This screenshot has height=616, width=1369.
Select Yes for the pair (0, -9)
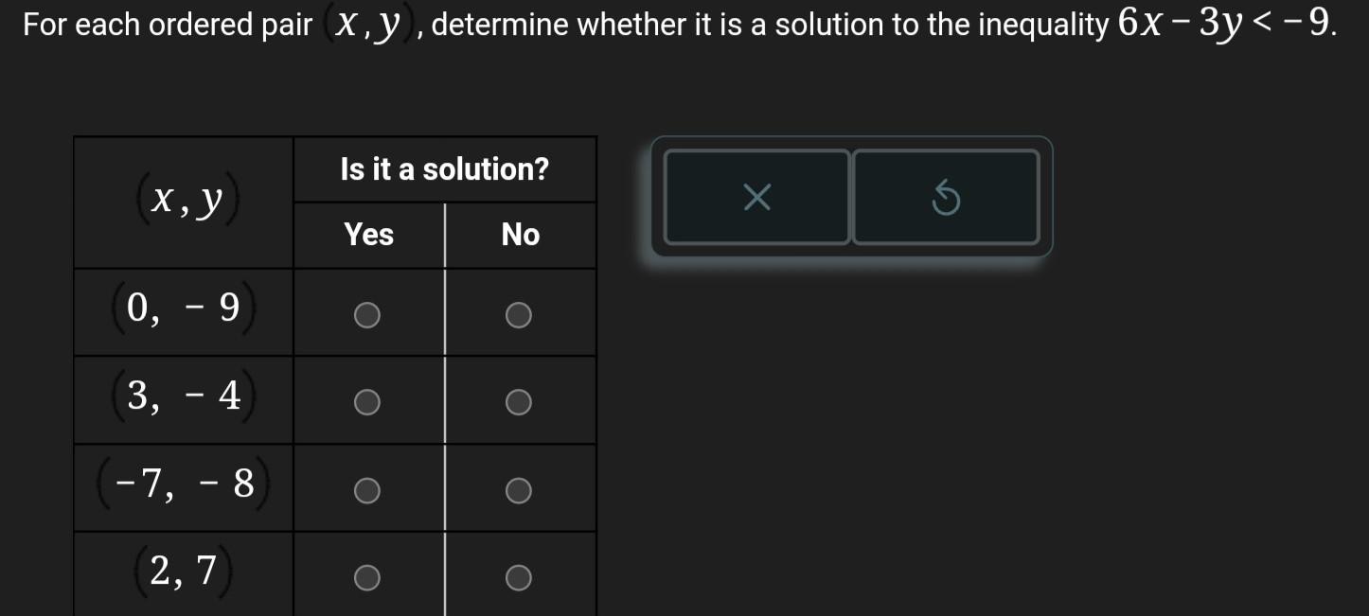(x=367, y=314)
